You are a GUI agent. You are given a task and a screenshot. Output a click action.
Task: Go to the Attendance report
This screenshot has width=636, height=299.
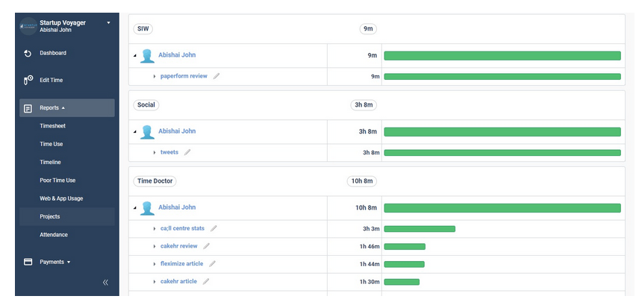point(54,235)
